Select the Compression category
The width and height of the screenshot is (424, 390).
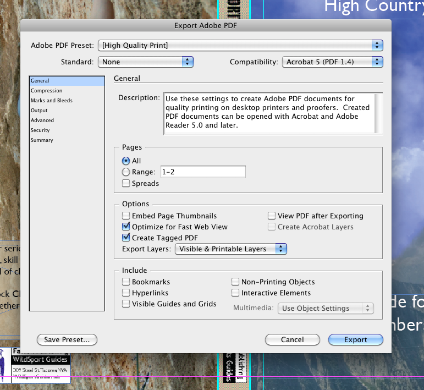[67, 91]
